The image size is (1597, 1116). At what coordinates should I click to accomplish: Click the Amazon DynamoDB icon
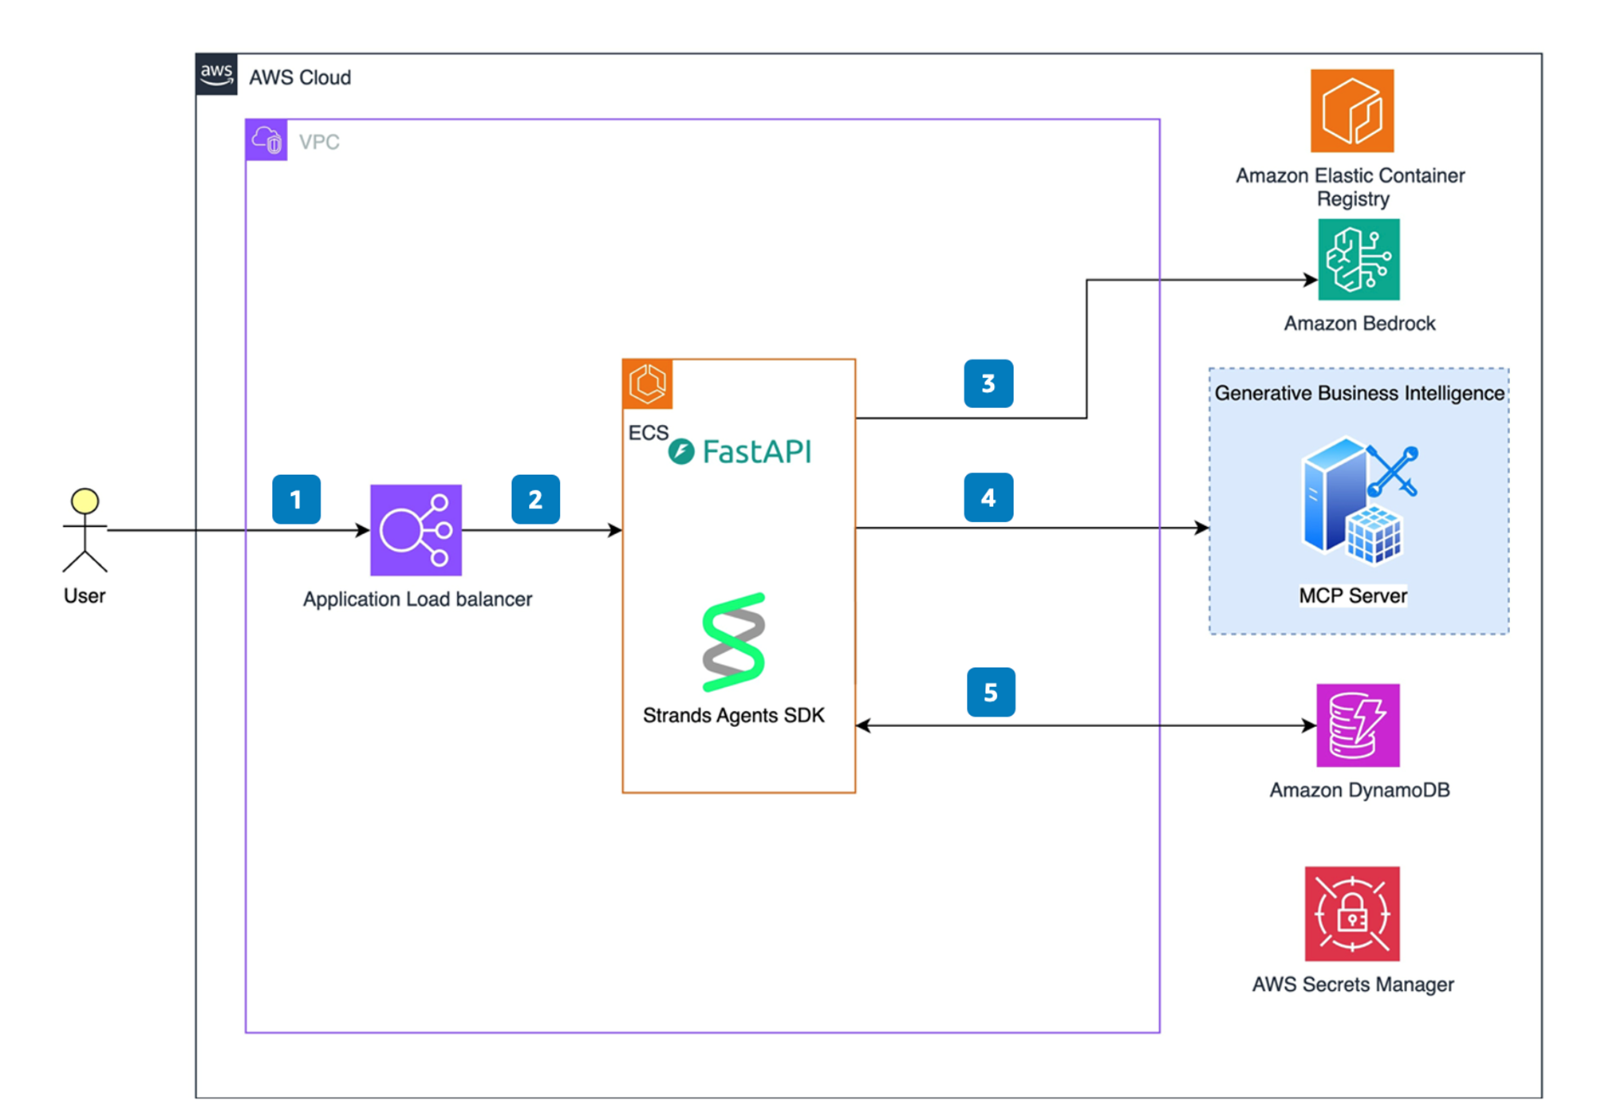tap(1357, 725)
